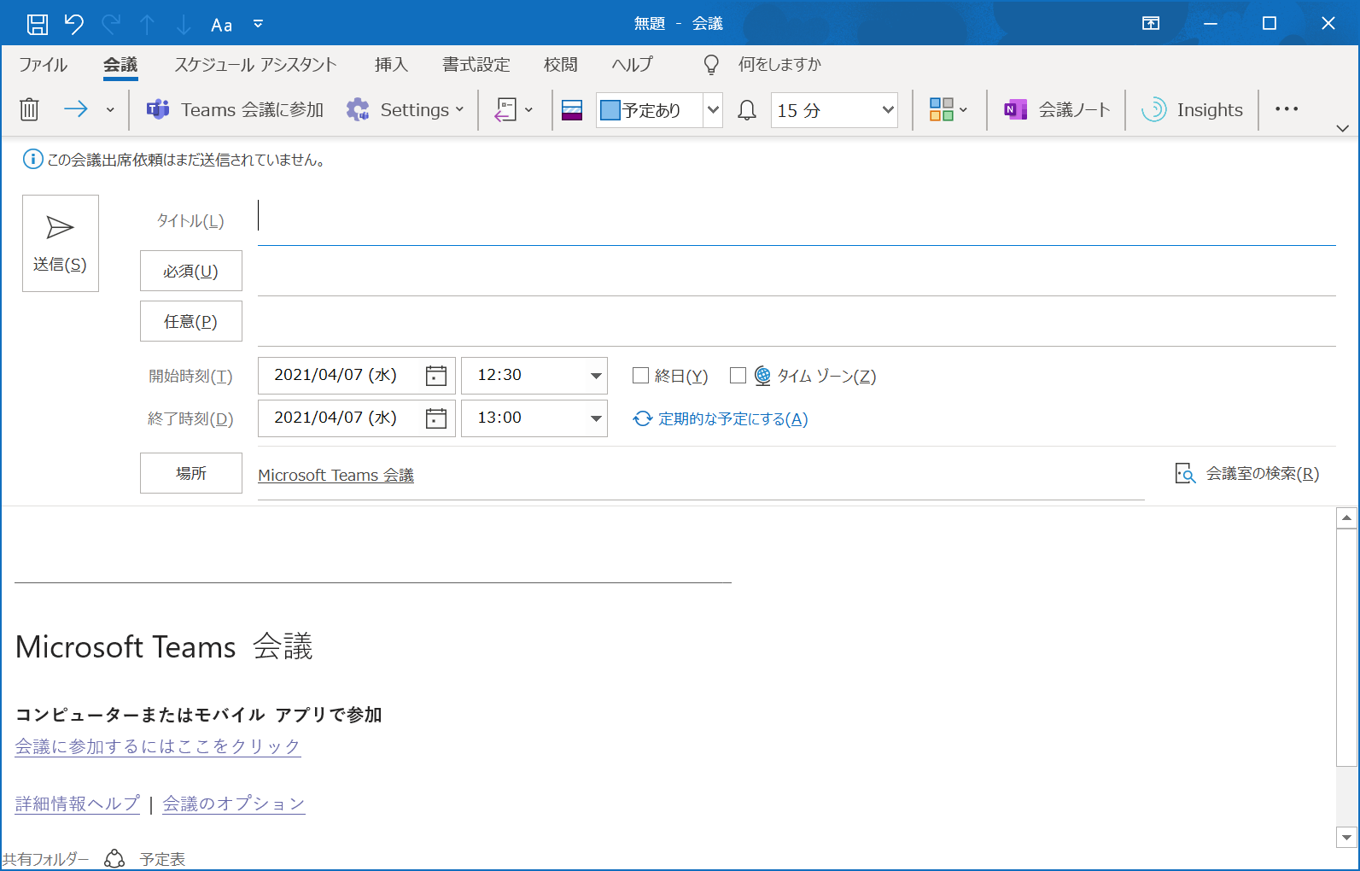The width and height of the screenshot is (1360, 871).
Task: Open the Aa text formatting icon
Action: (x=222, y=25)
